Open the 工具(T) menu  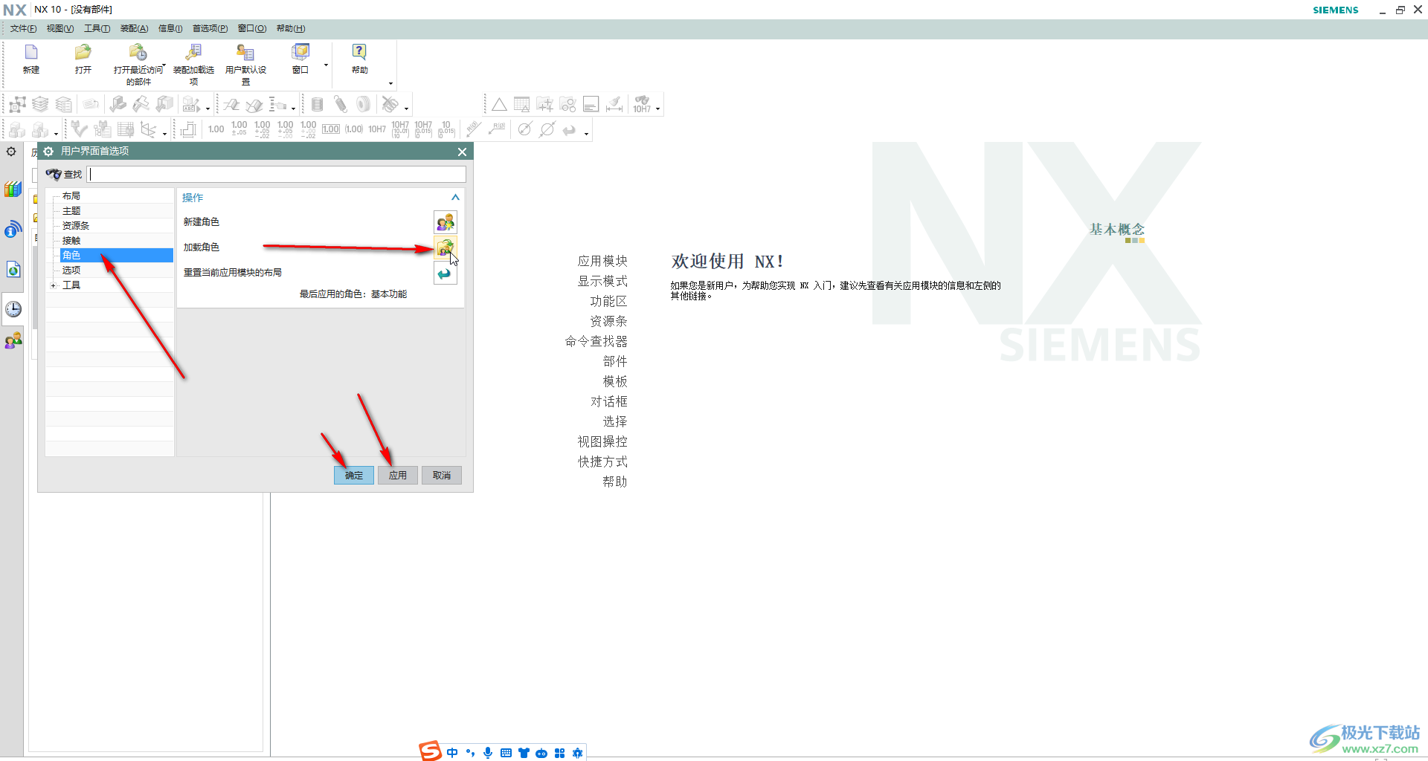[97, 28]
